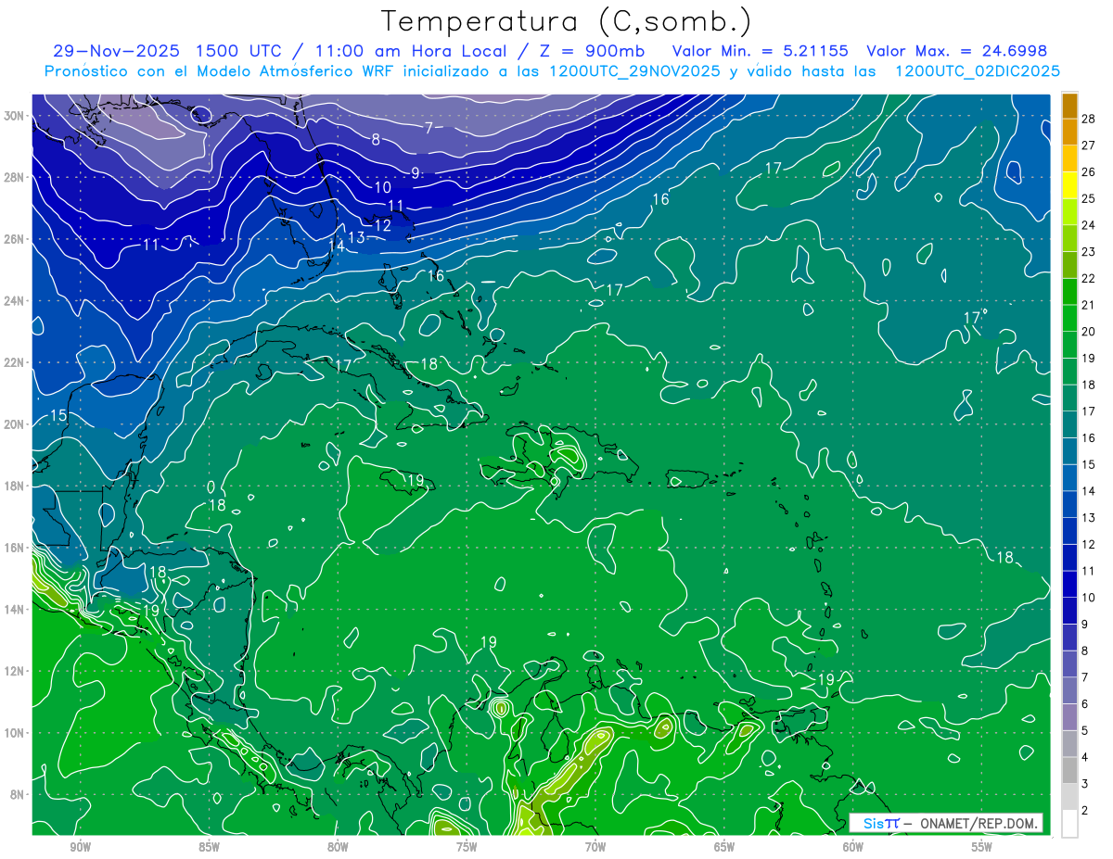Select the '29-Nov-2025' date text
The image size is (1113, 859).
coord(116,51)
